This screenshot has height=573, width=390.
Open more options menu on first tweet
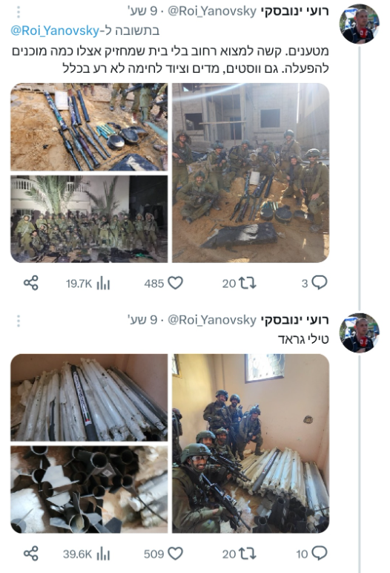coord(19,12)
